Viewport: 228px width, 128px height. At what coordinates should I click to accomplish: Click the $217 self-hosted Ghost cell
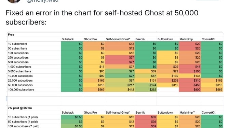pyautogui.click(x=120, y=85)
